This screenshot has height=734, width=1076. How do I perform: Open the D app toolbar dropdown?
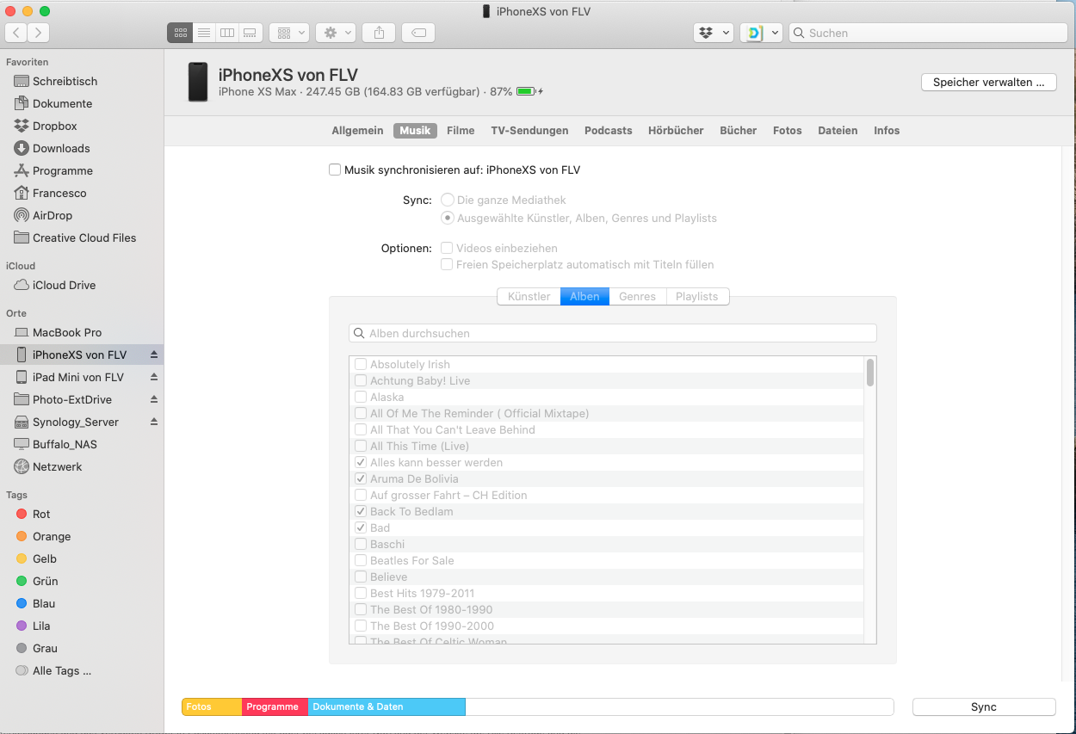[x=762, y=33]
